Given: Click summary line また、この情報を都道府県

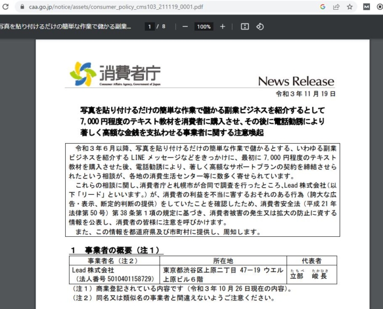Looking at the screenshot, I should 168,232.
